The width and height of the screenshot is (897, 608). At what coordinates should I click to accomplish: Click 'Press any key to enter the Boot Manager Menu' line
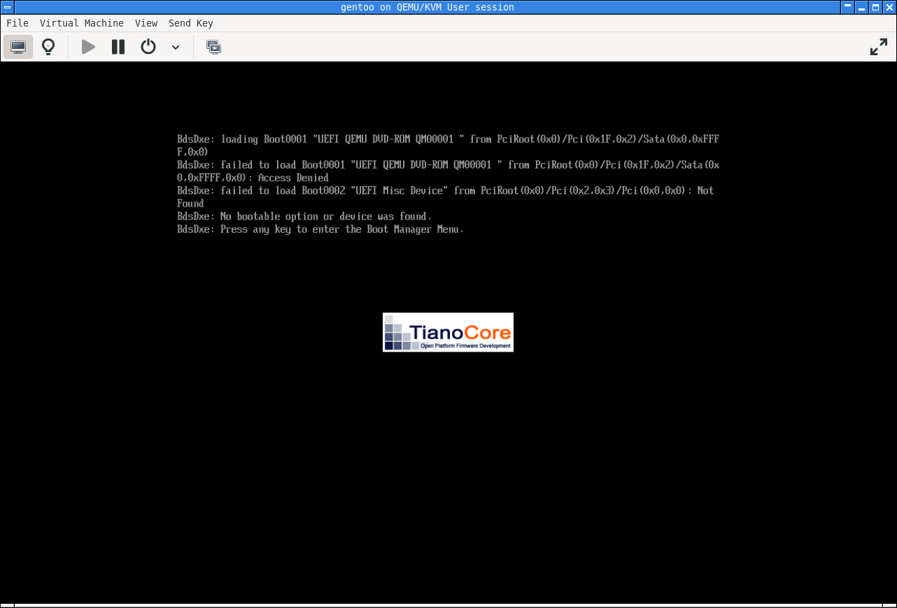(320, 229)
